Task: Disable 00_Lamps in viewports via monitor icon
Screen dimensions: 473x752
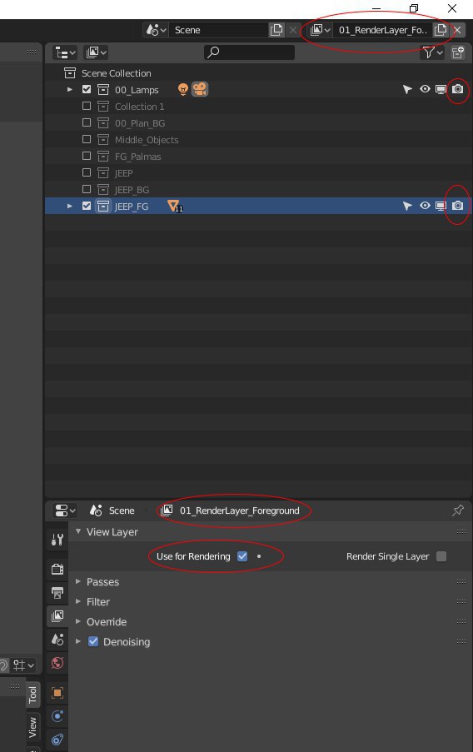Action: click(441, 89)
